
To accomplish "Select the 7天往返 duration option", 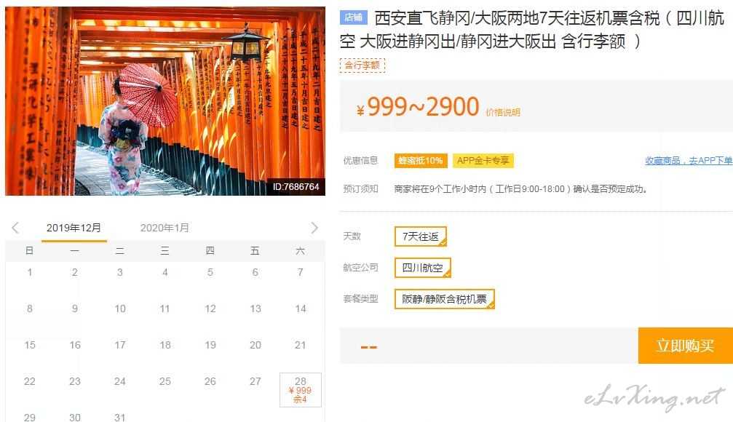I will (x=420, y=236).
